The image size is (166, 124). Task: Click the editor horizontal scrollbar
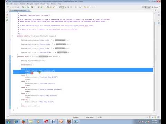click(x=83, y=114)
